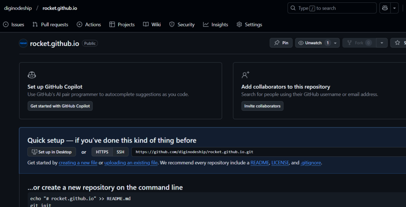Open the dropdown next to Copilot icon
The image size is (406, 207).
coord(395,8)
